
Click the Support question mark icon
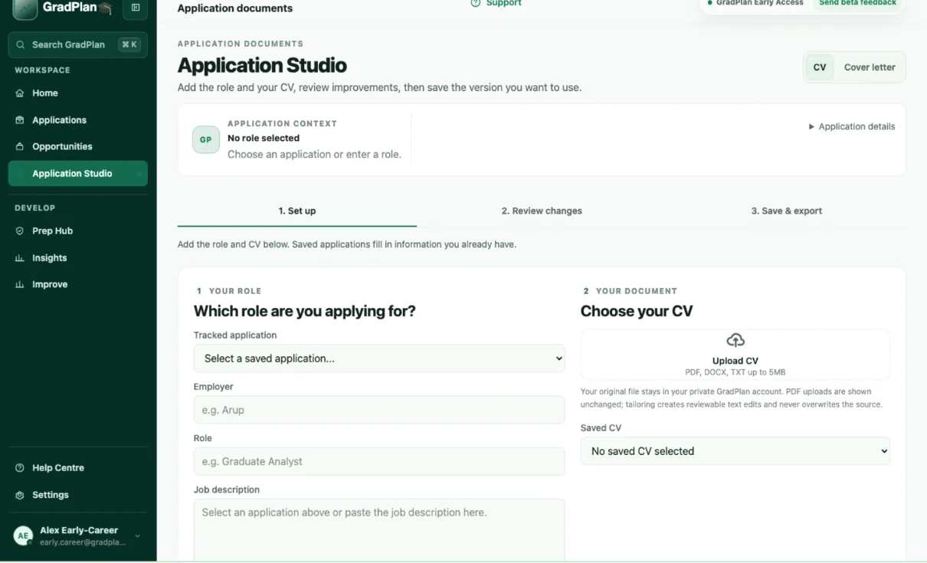tap(476, 3)
